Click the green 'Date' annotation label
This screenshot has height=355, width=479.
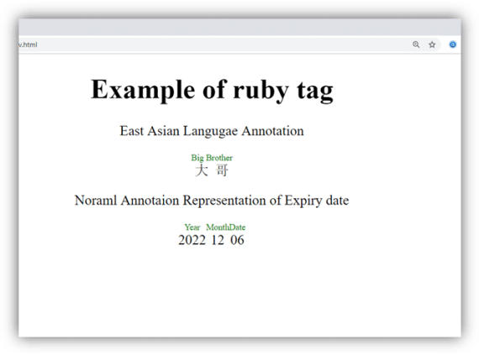click(237, 227)
